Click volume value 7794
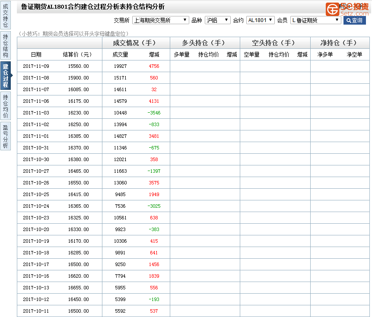The width and height of the screenshot is (372, 317). coord(120,276)
